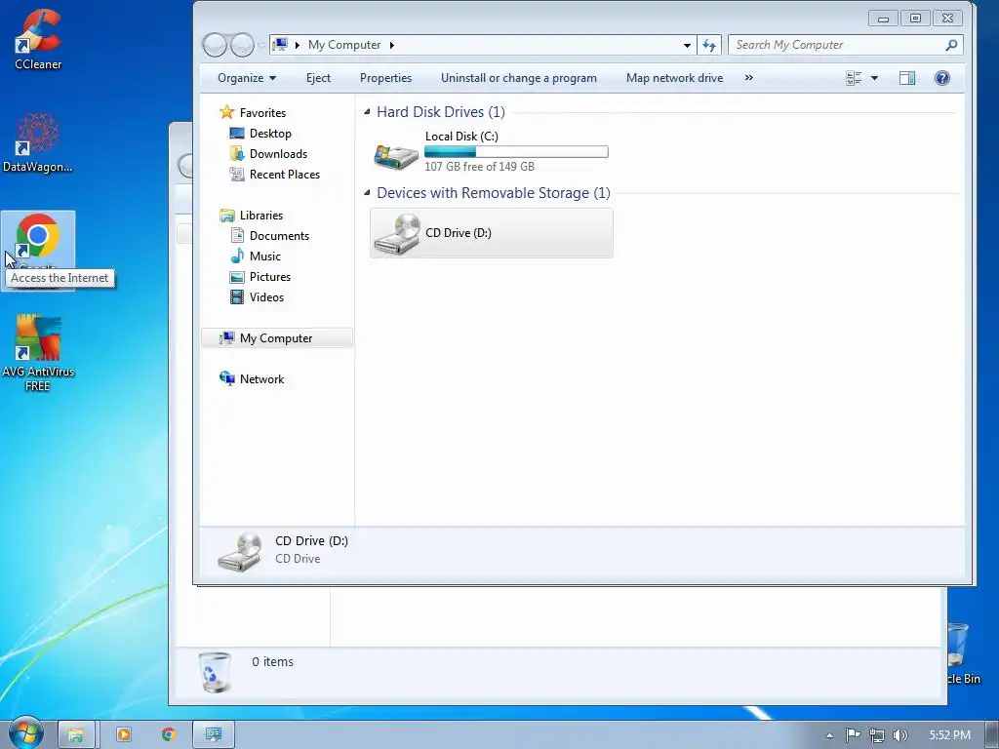999x749 pixels.
Task: Open CCleaner desktop shortcut
Action: point(38,38)
